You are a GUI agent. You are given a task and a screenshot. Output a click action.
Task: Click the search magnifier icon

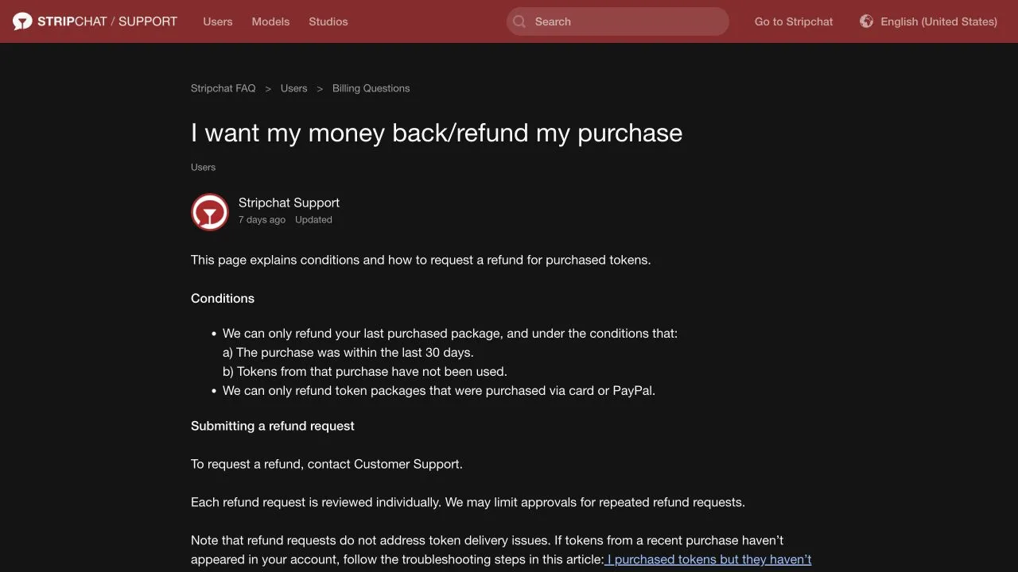[x=519, y=21]
